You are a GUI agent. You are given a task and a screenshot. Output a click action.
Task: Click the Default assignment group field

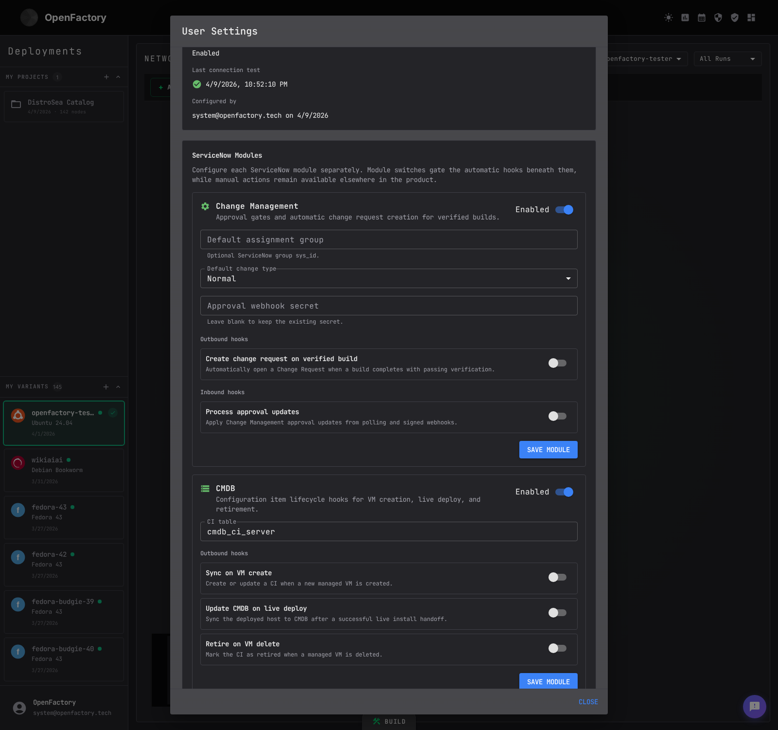pyautogui.click(x=389, y=239)
